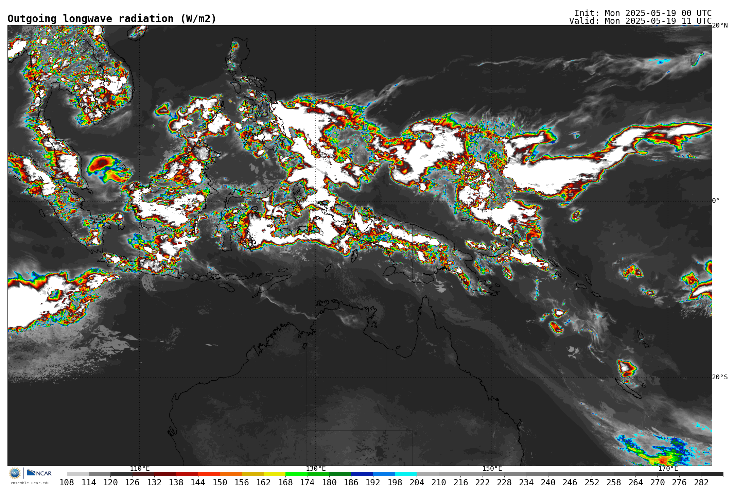
Task: Click the 20°N latitude label
Action: [x=720, y=25]
